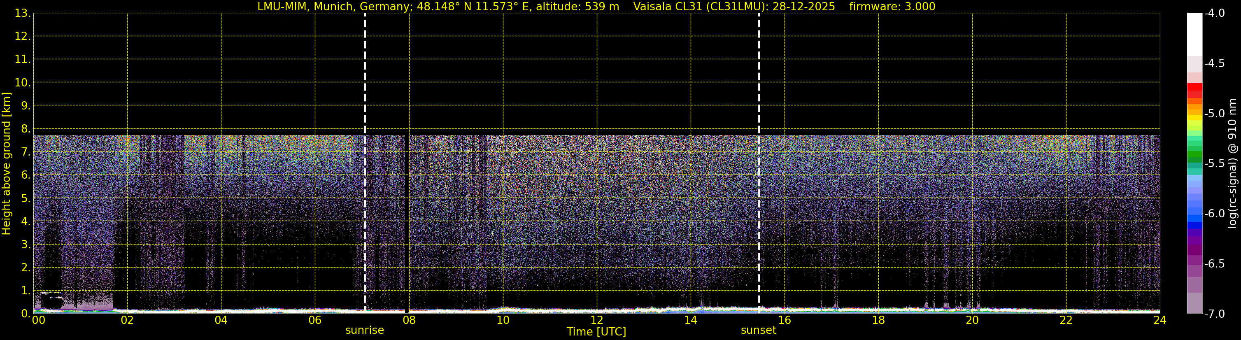Click the -5.0 colorbar tick label
Viewport: 1241px width, 340px height.
[x=1214, y=114]
